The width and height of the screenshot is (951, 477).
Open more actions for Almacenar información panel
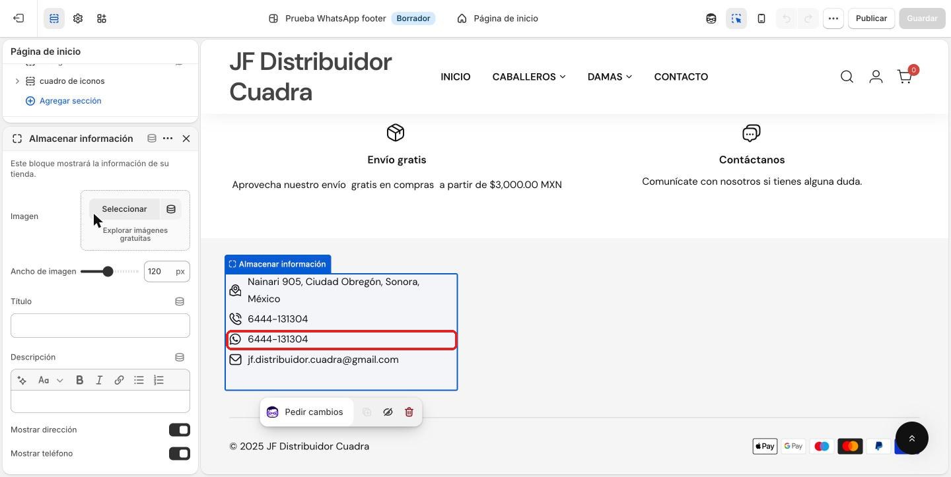[168, 139]
